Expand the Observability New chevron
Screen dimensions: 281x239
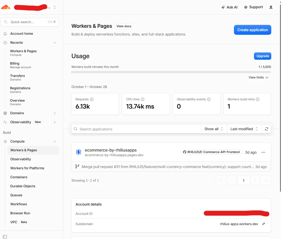[55, 122]
